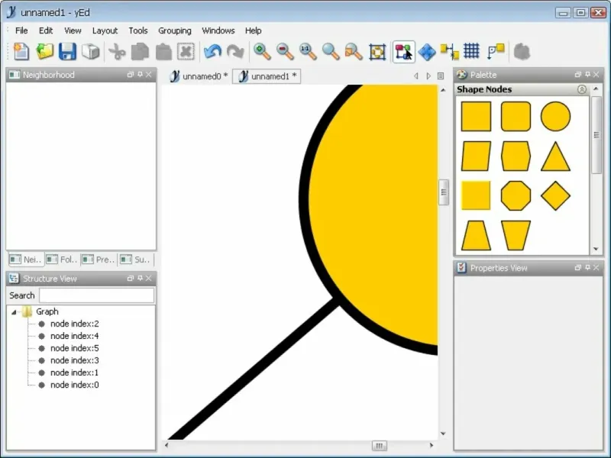Click the Structure View search field
Image resolution: width=611 pixels, height=458 pixels.
[x=97, y=295]
